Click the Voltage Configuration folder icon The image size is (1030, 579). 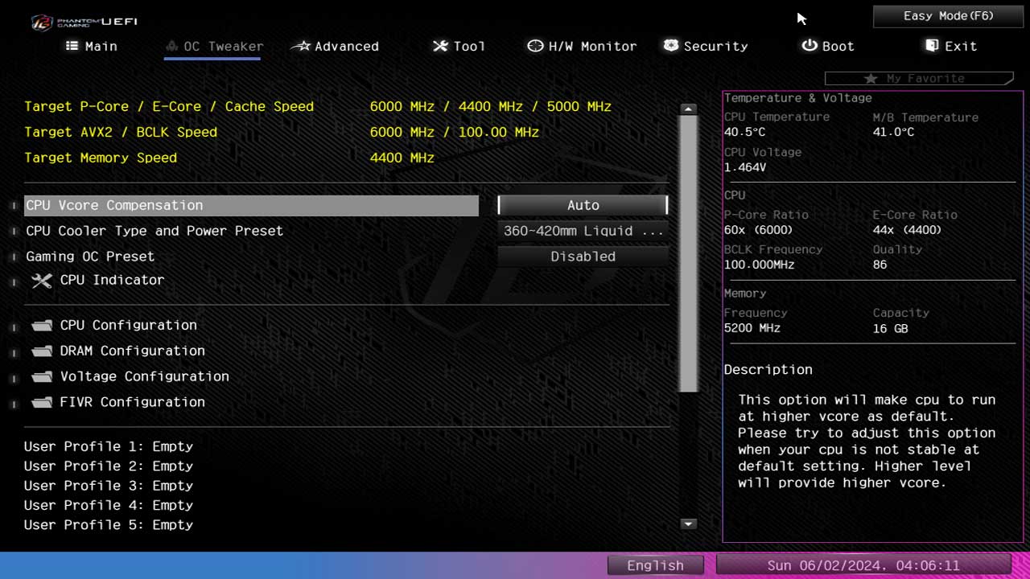pyautogui.click(x=42, y=377)
